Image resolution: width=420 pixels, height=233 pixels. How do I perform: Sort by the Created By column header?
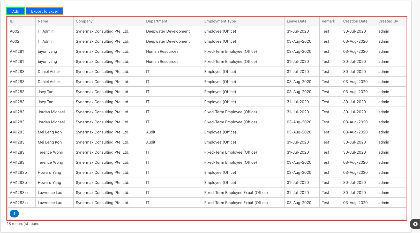tap(391, 21)
